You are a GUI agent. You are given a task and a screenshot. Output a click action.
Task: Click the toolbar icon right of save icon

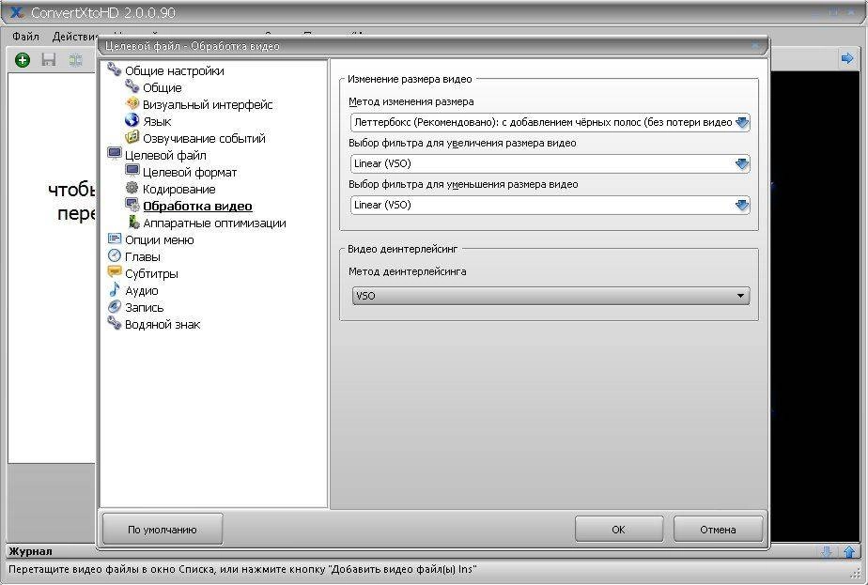click(x=75, y=60)
